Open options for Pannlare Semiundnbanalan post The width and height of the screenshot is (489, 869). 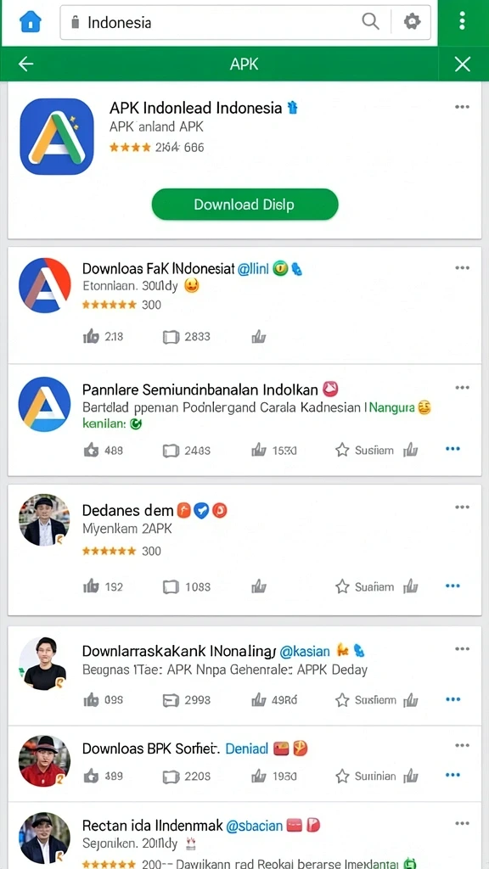pos(462,387)
